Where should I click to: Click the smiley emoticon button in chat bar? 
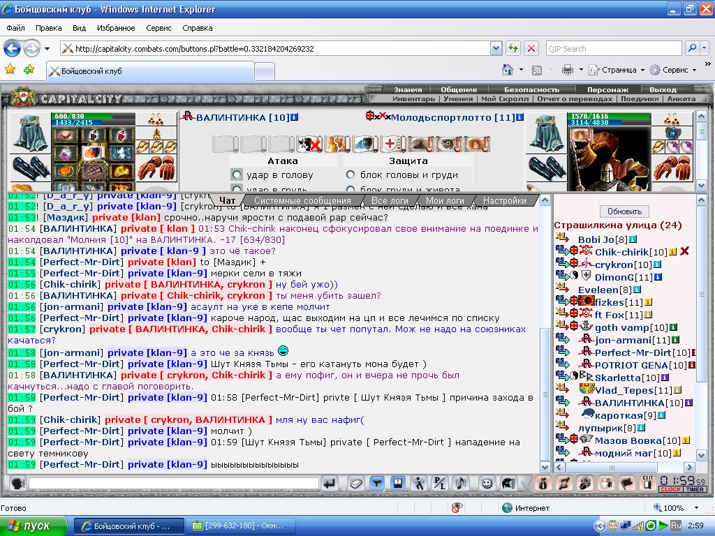click(487, 483)
